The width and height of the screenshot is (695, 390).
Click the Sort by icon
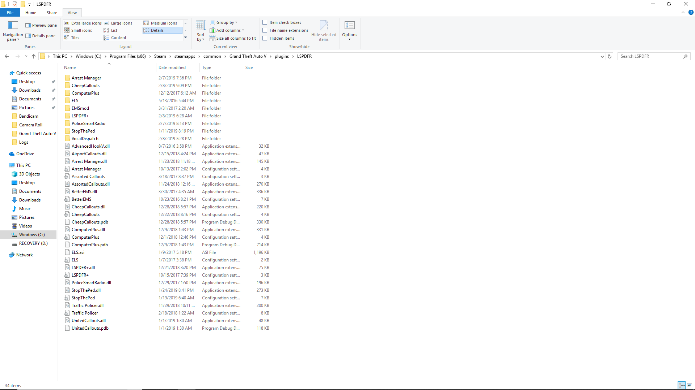pos(201,26)
